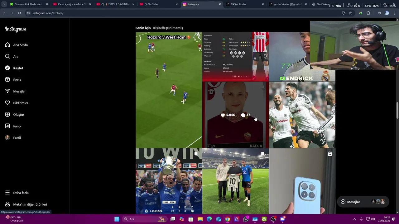Screen dimensions: 399x224
Task: Open the player stats summary post
Action: (x=235, y=57)
